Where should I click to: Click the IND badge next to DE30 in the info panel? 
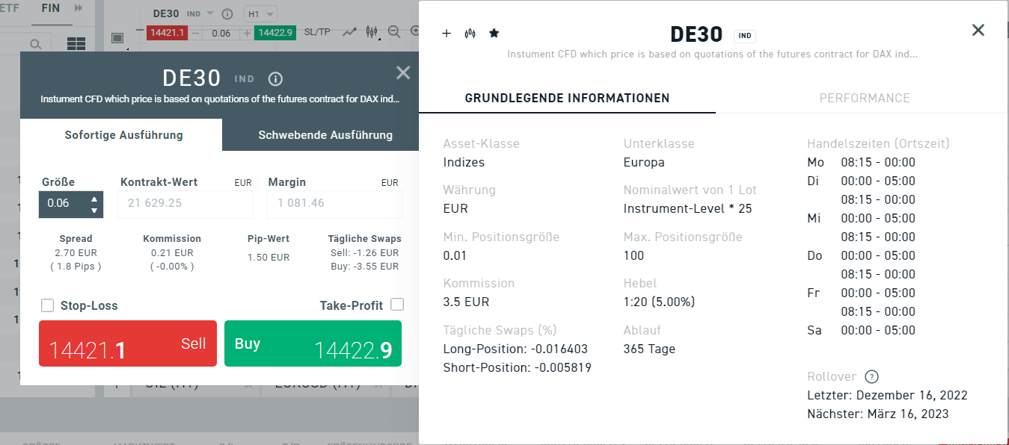coord(745,35)
